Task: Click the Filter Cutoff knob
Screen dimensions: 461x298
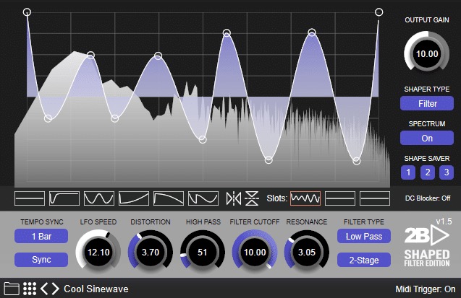Action: click(x=255, y=252)
